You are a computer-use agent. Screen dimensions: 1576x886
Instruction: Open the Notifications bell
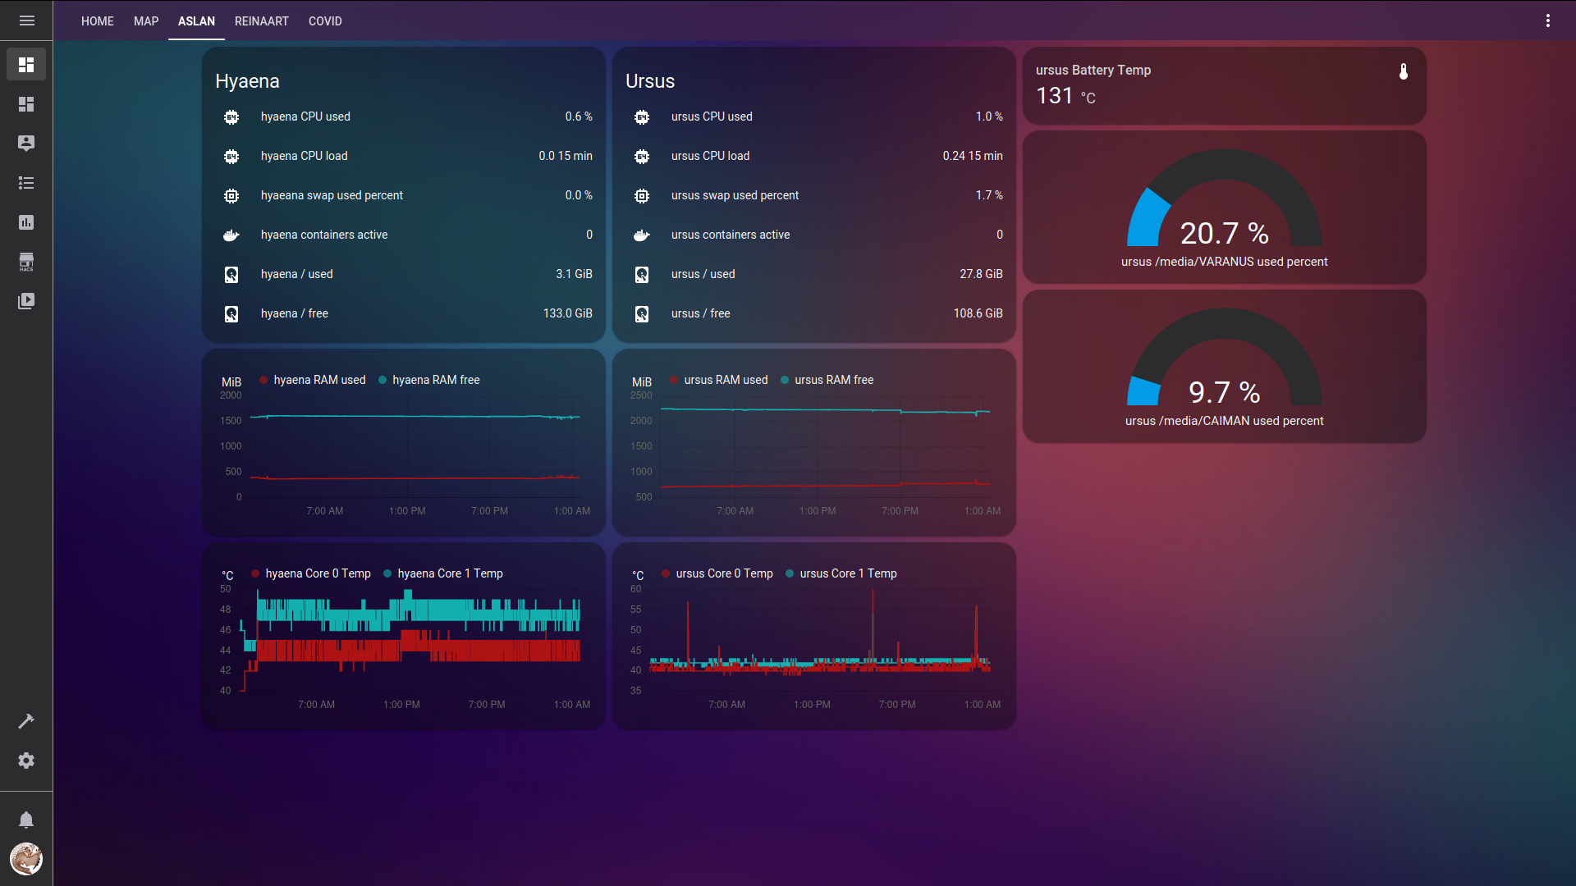click(26, 820)
